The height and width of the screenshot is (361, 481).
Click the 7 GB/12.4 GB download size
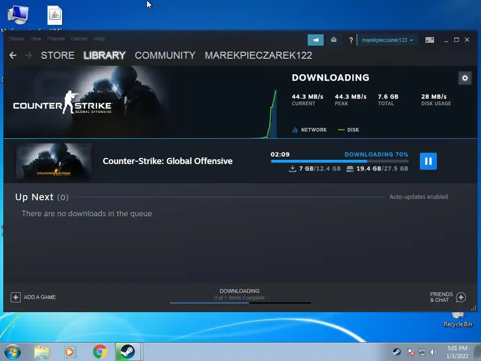[x=315, y=169]
